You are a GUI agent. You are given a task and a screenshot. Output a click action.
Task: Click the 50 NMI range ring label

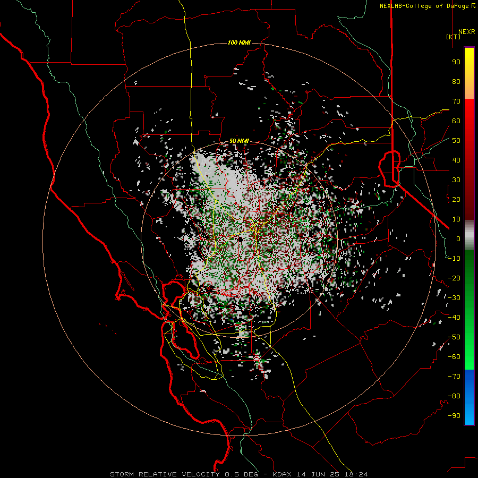(x=239, y=141)
